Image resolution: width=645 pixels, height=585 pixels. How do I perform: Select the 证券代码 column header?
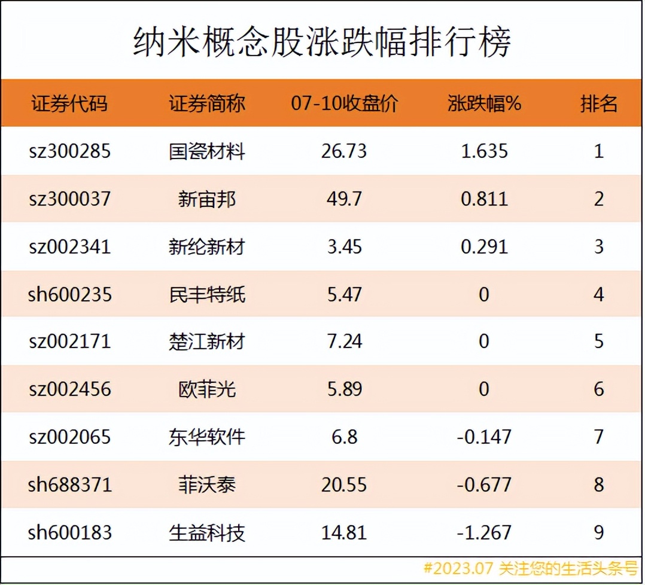click(69, 102)
